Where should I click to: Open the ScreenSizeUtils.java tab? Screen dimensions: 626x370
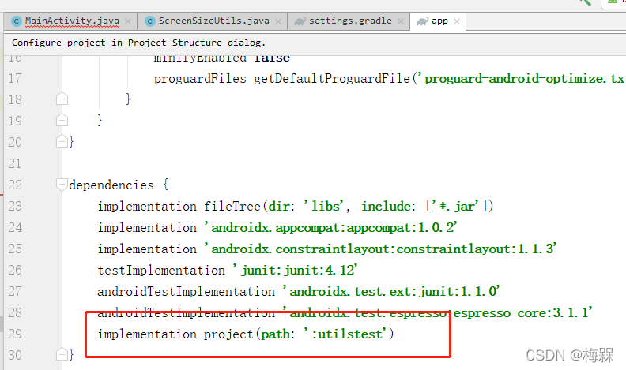(x=213, y=21)
